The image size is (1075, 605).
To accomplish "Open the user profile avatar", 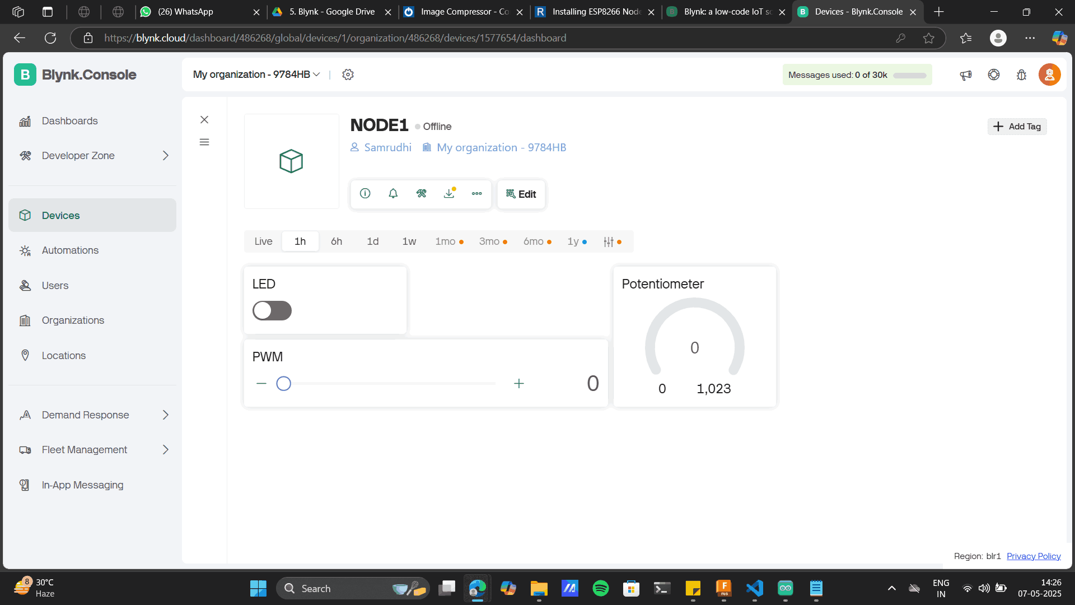I will point(1049,75).
